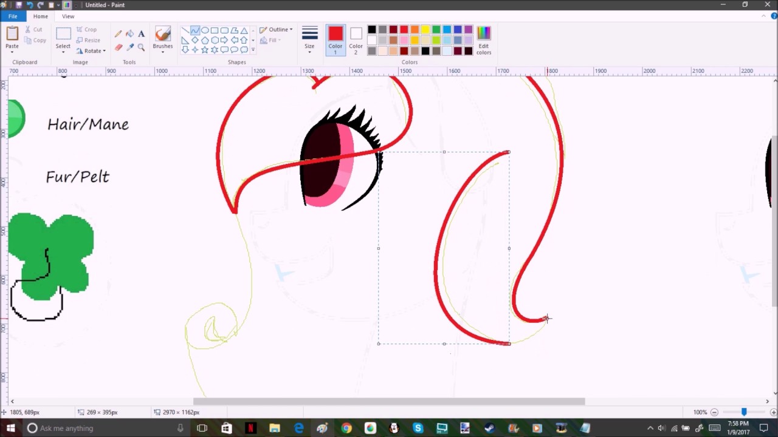Undo the last action from title bar
The width and height of the screenshot is (778, 437).
(x=29, y=5)
